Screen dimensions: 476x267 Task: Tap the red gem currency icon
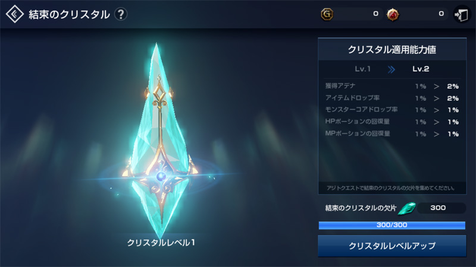[393, 14]
